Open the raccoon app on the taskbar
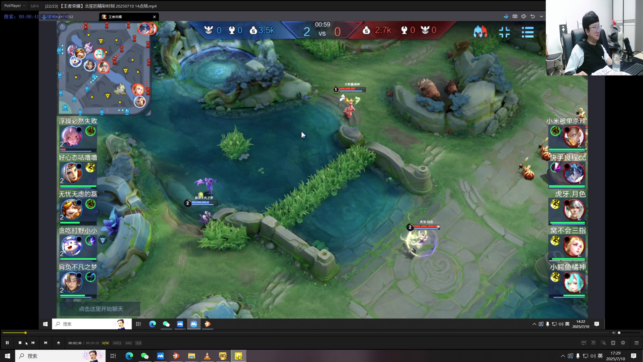Image resolution: width=643 pixels, height=362 pixels. pos(223,356)
